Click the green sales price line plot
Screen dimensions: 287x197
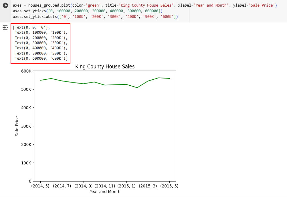105,85
